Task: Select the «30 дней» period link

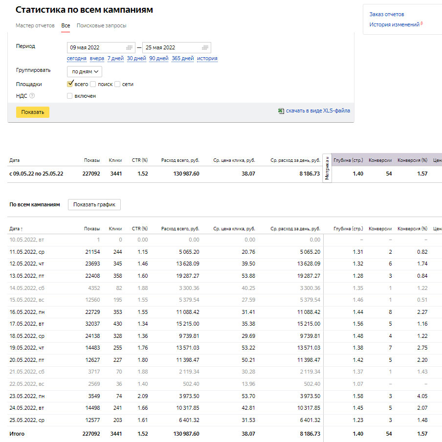Action: pos(136,59)
